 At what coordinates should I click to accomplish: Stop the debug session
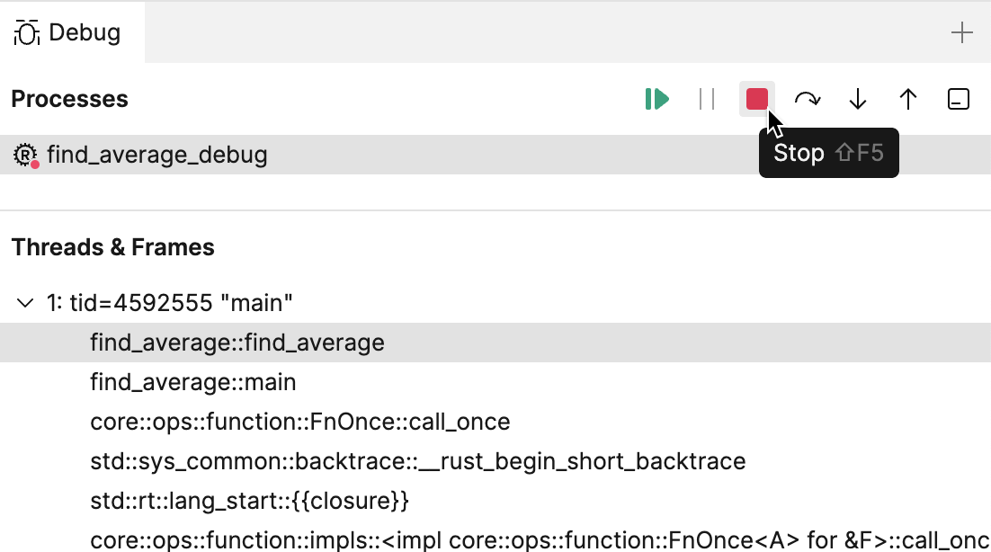[756, 100]
